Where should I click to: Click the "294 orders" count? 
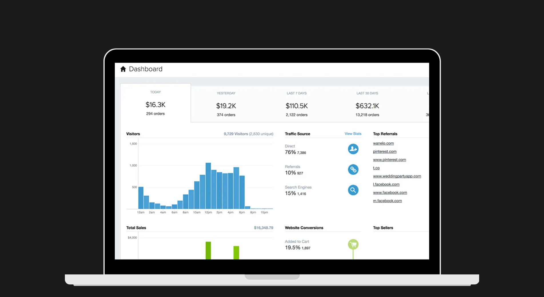tap(156, 113)
